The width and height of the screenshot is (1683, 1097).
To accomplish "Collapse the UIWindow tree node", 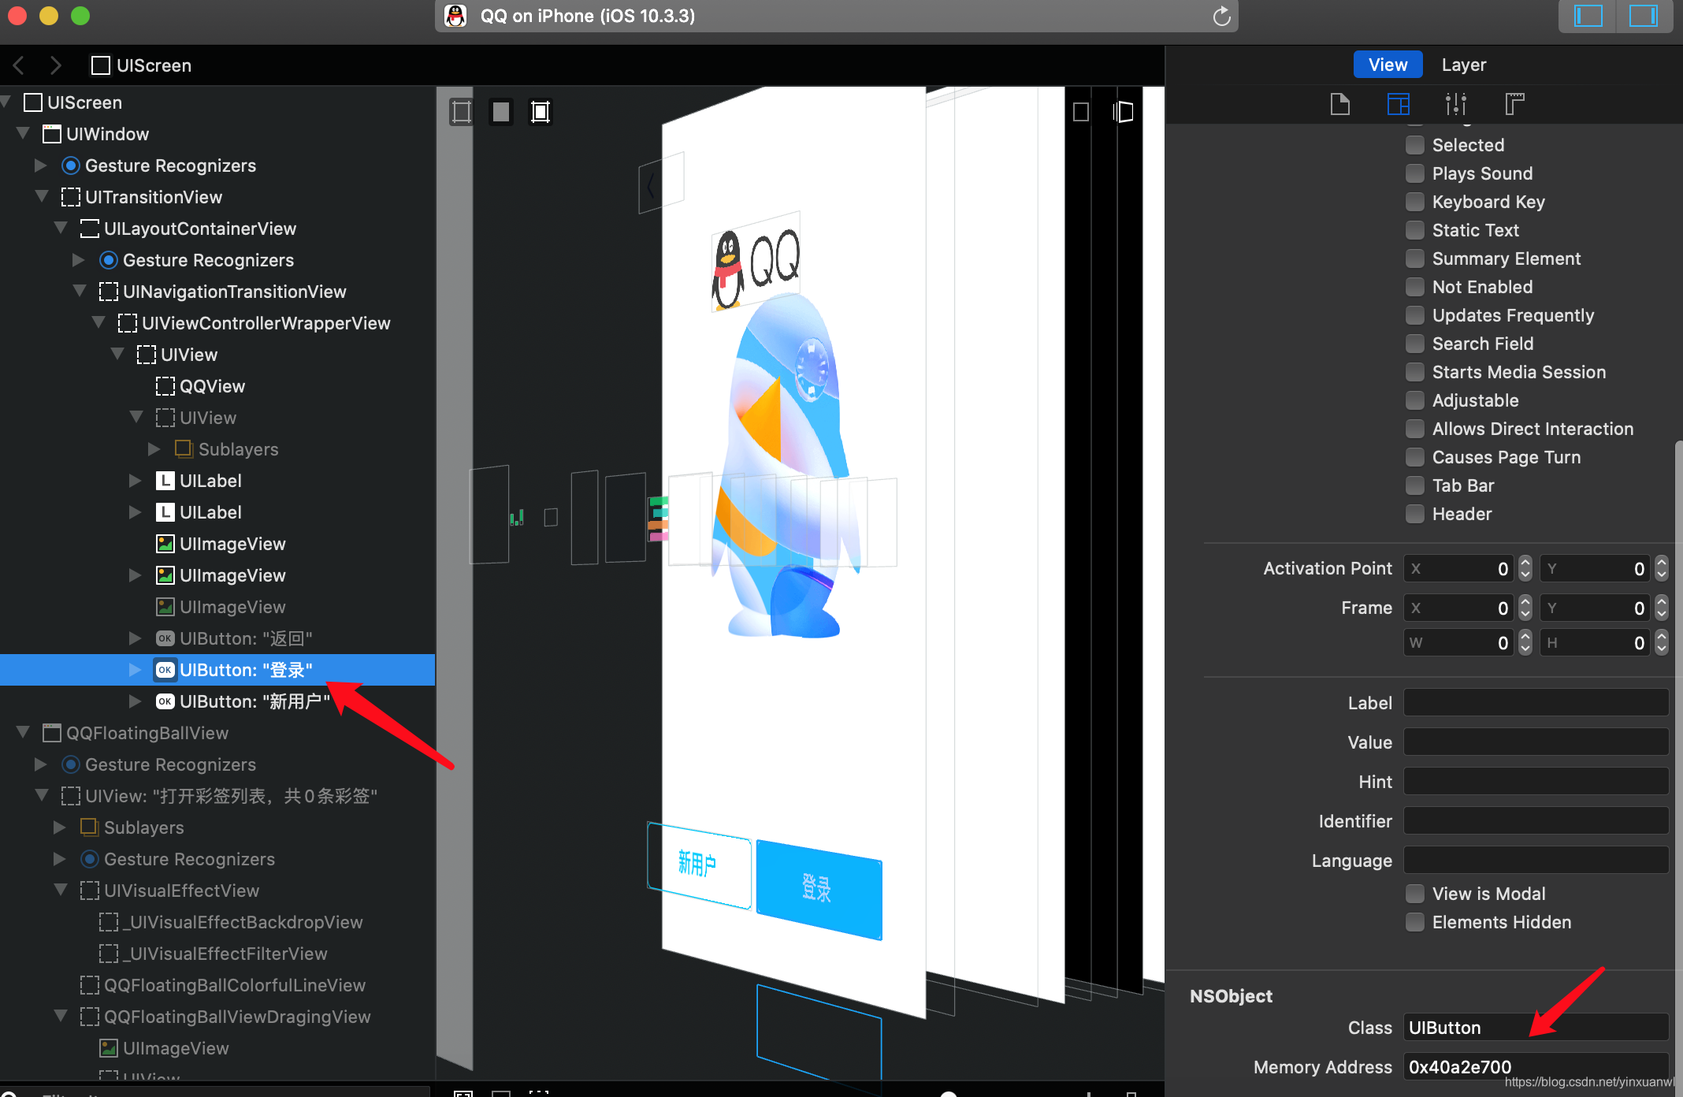I will (x=23, y=133).
